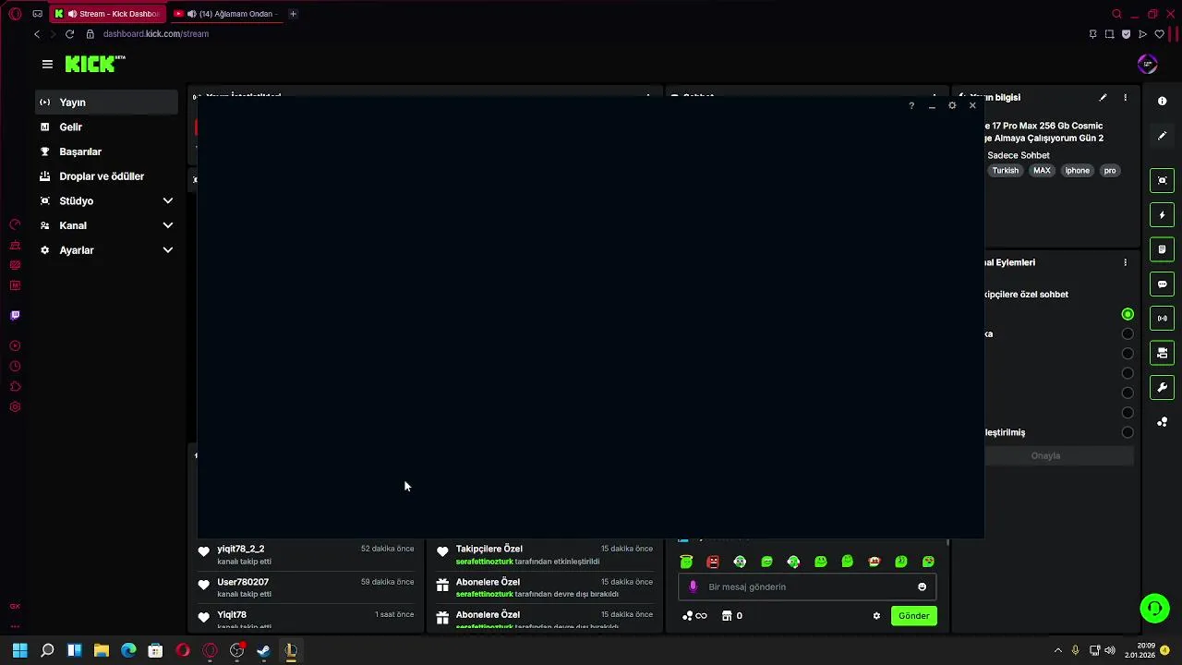Open the info icon in the right rail
Image resolution: width=1182 pixels, height=665 pixels.
[x=1163, y=101]
